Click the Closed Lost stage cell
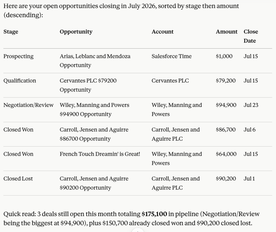Viewport: 276px width, 232px height. tap(18, 179)
